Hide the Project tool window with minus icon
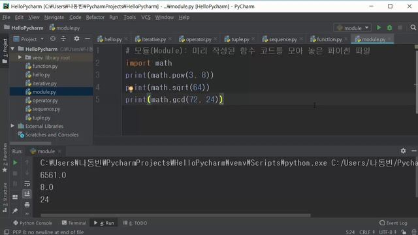The height and width of the screenshot is (235, 418). pos(87,39)
